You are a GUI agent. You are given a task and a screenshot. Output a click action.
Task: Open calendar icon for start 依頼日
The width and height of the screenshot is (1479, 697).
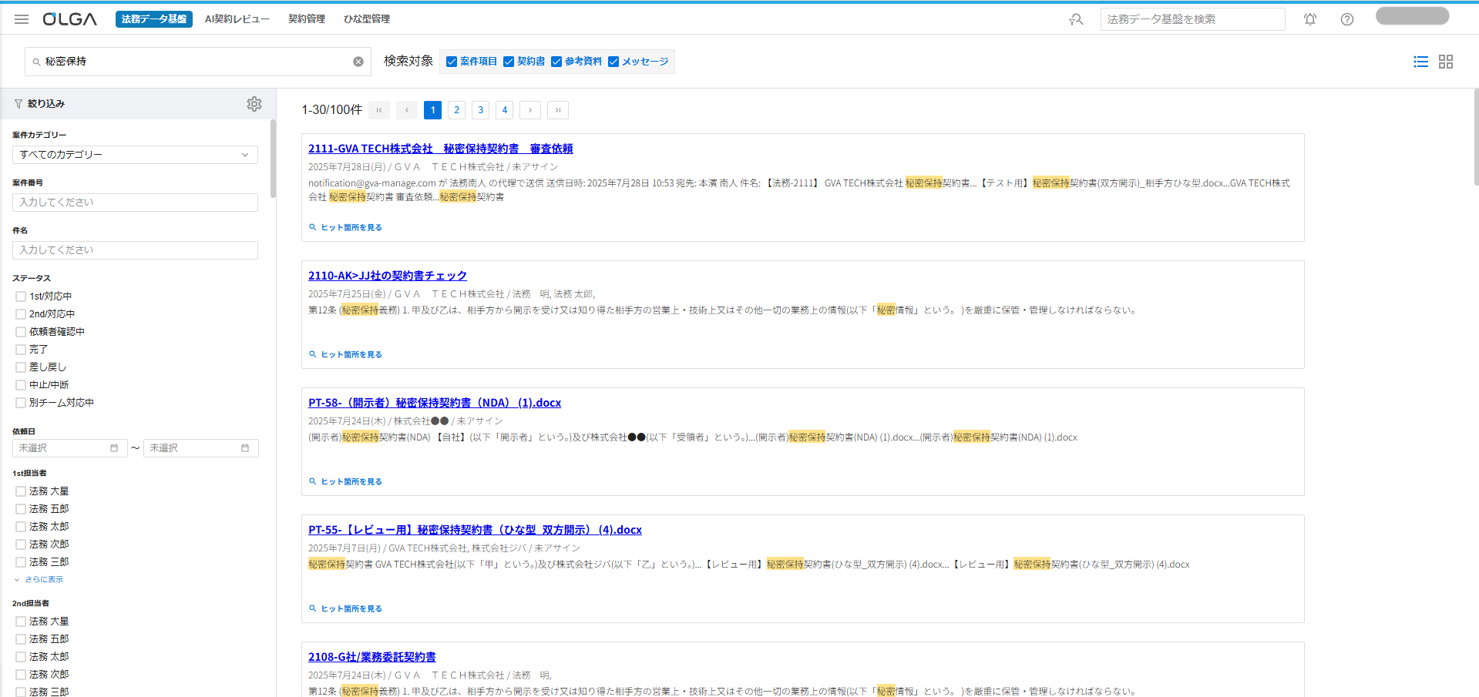click(x=114, y=448)
